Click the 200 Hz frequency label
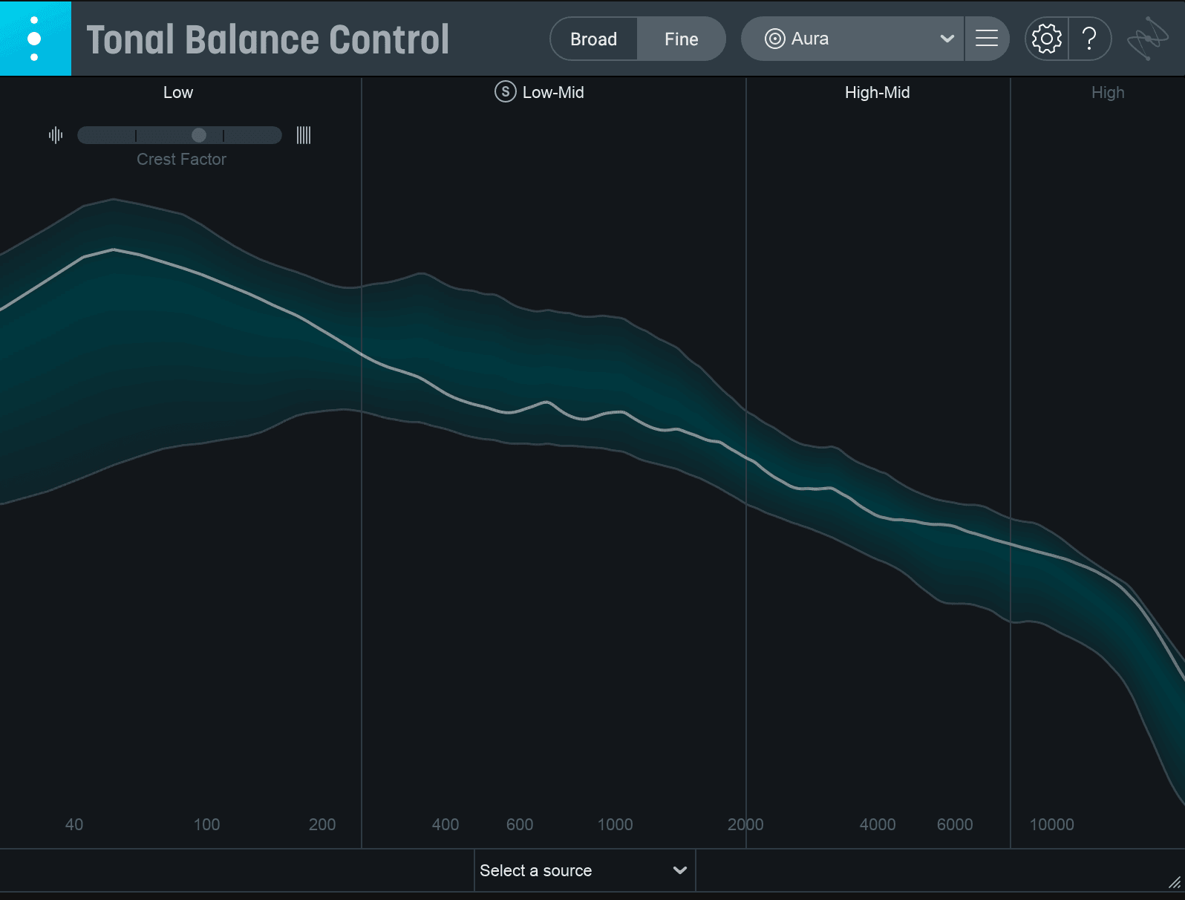 [x=322, y=824]
